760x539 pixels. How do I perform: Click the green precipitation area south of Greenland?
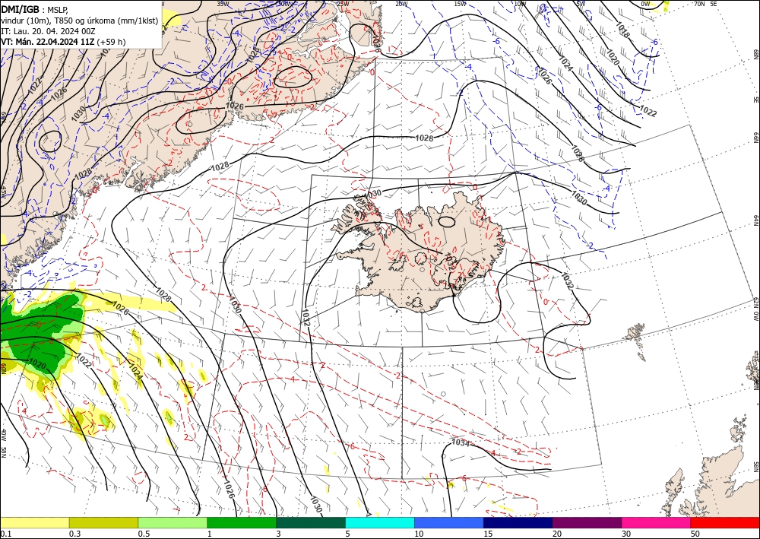click(41, 334)
